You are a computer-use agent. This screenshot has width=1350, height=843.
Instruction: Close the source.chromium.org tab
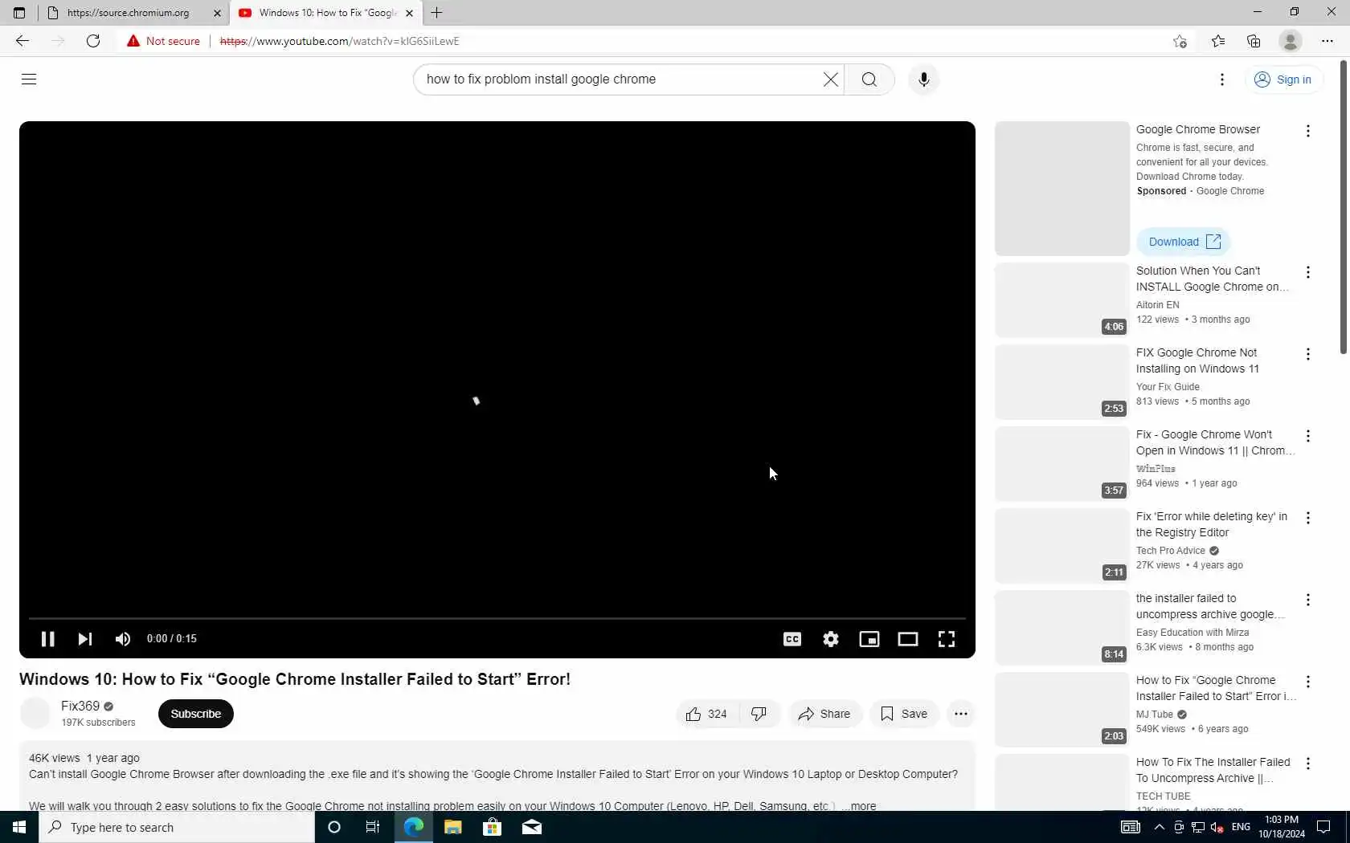point(217,13)
